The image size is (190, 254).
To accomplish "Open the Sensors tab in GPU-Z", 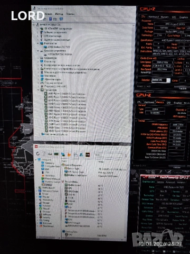I will coord(160,182).
